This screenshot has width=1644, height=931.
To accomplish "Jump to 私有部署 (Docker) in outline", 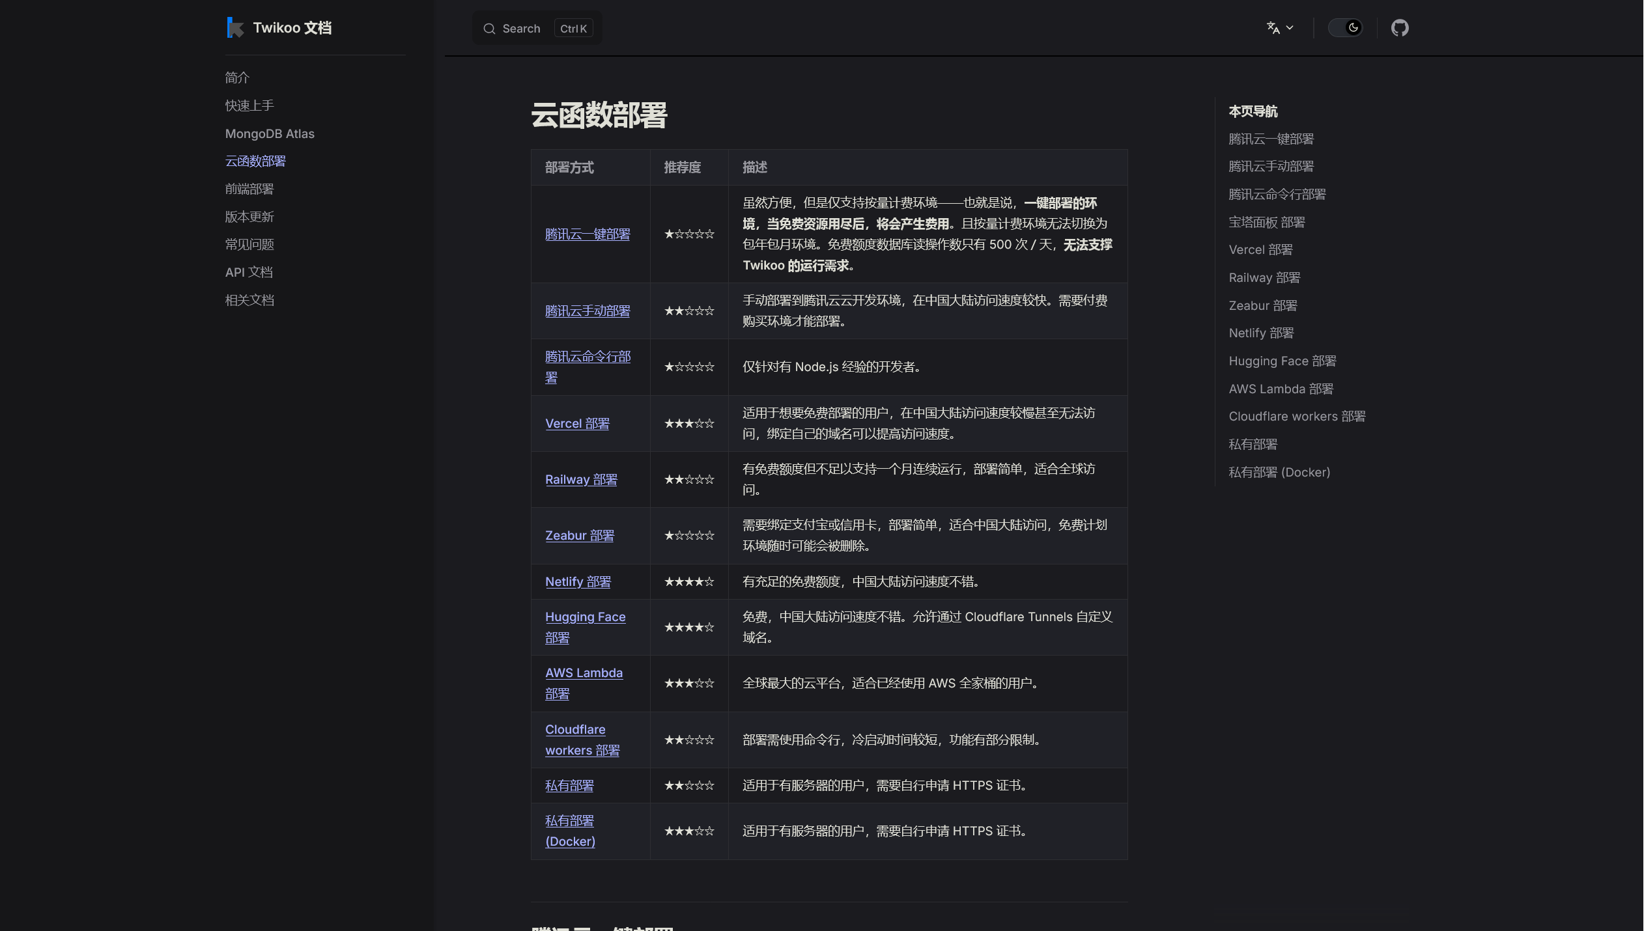I will pos(1279,473).
